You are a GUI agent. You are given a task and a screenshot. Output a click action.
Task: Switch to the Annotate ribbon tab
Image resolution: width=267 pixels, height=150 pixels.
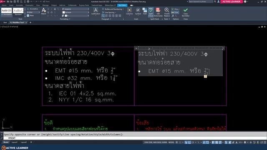click(19, 5)
